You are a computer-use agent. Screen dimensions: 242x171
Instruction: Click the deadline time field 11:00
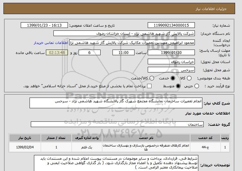124,52
